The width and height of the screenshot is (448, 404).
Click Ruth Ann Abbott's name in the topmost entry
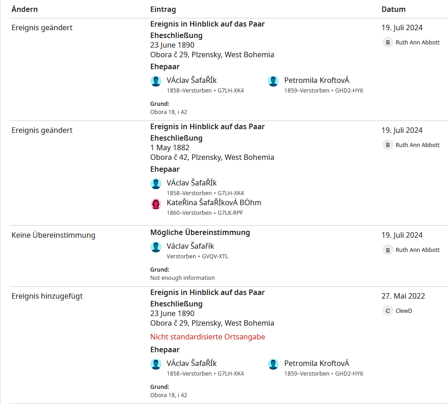417,42
